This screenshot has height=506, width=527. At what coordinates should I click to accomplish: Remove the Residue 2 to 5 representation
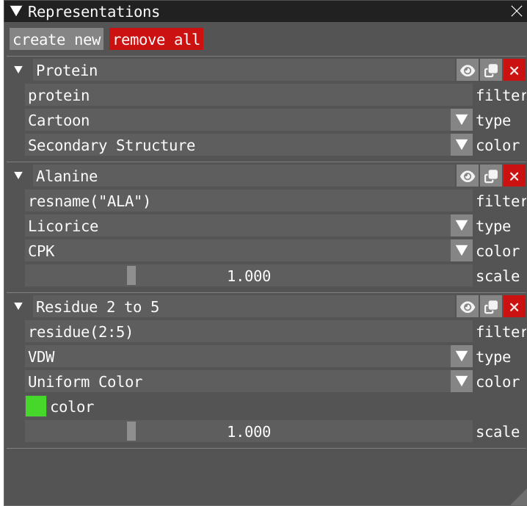coord(515,307)
